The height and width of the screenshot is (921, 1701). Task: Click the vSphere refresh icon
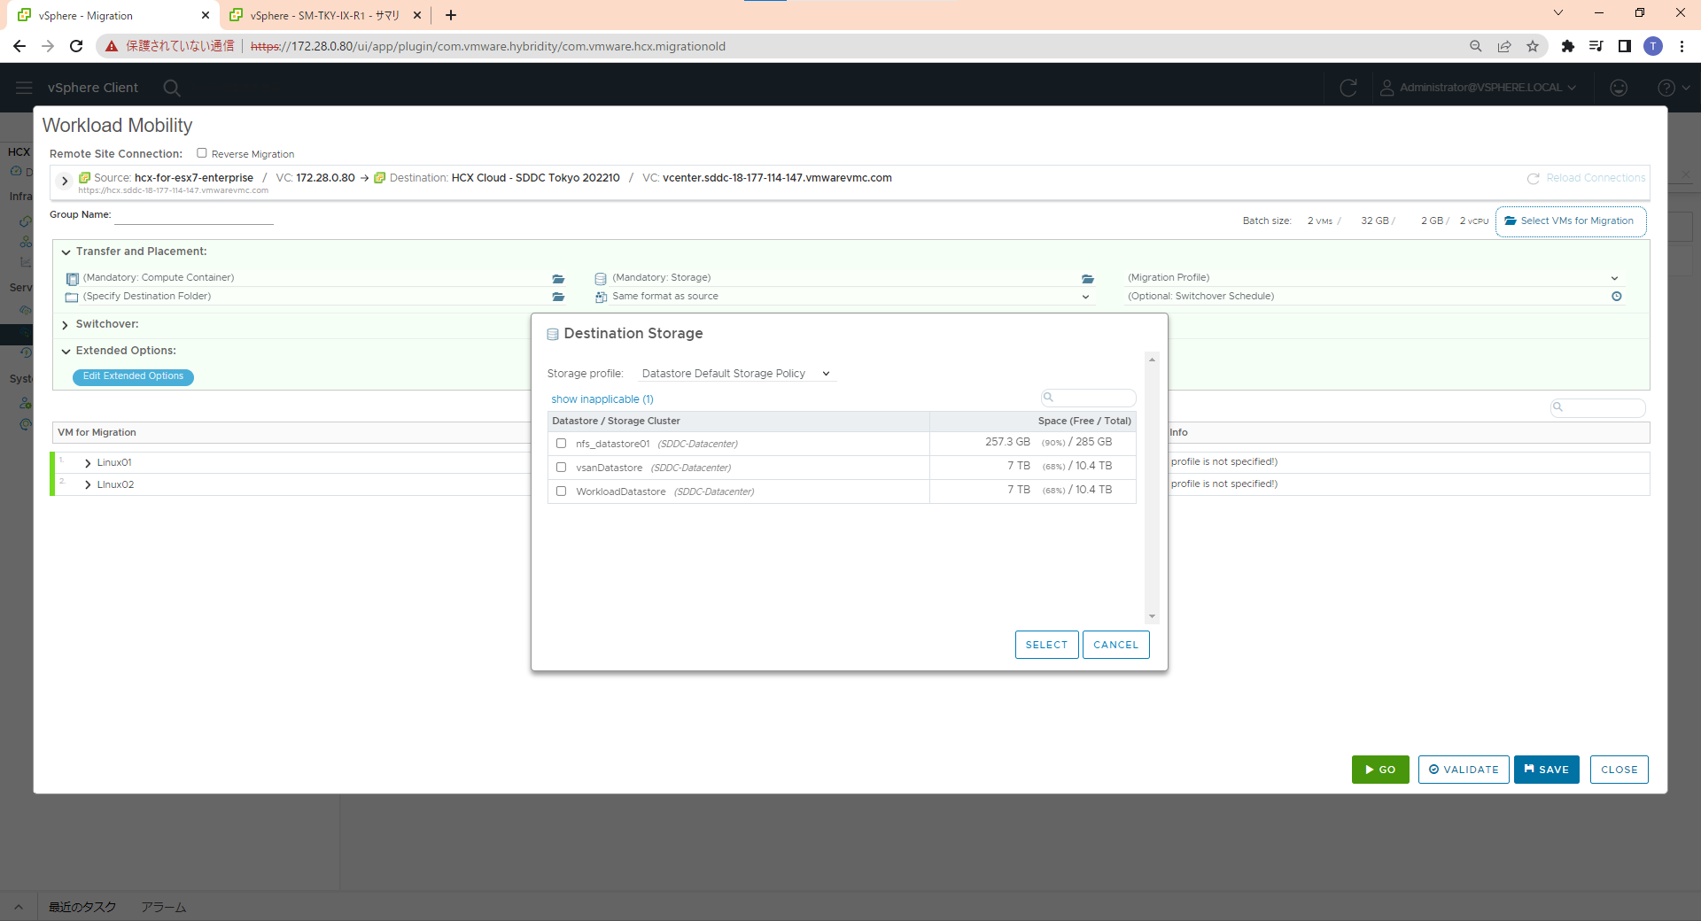coord(1348,88)
